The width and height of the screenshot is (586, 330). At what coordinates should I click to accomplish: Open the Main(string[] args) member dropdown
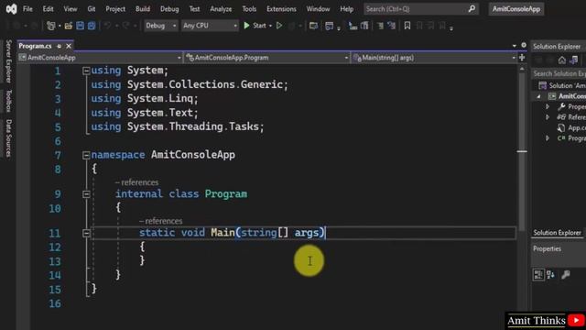point(434,58)
